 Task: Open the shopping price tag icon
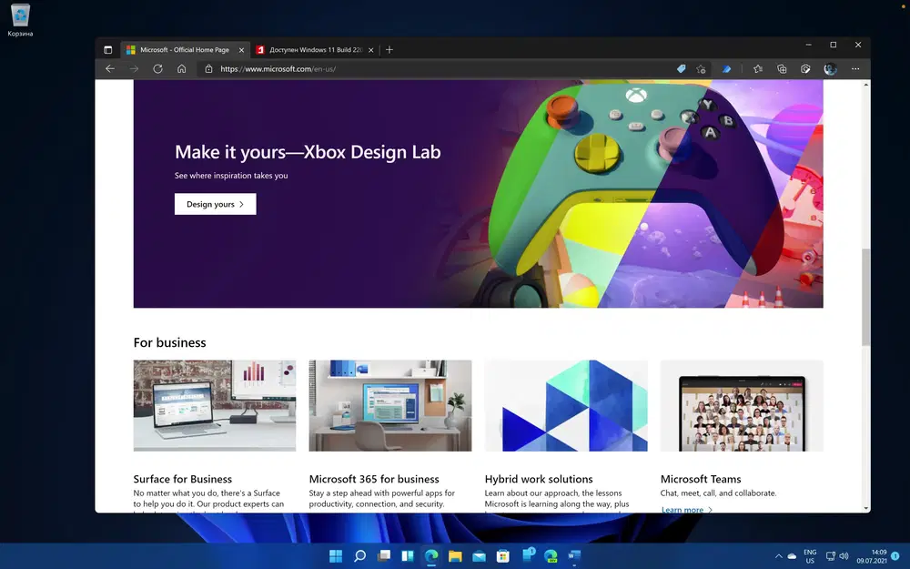point(682,68)
